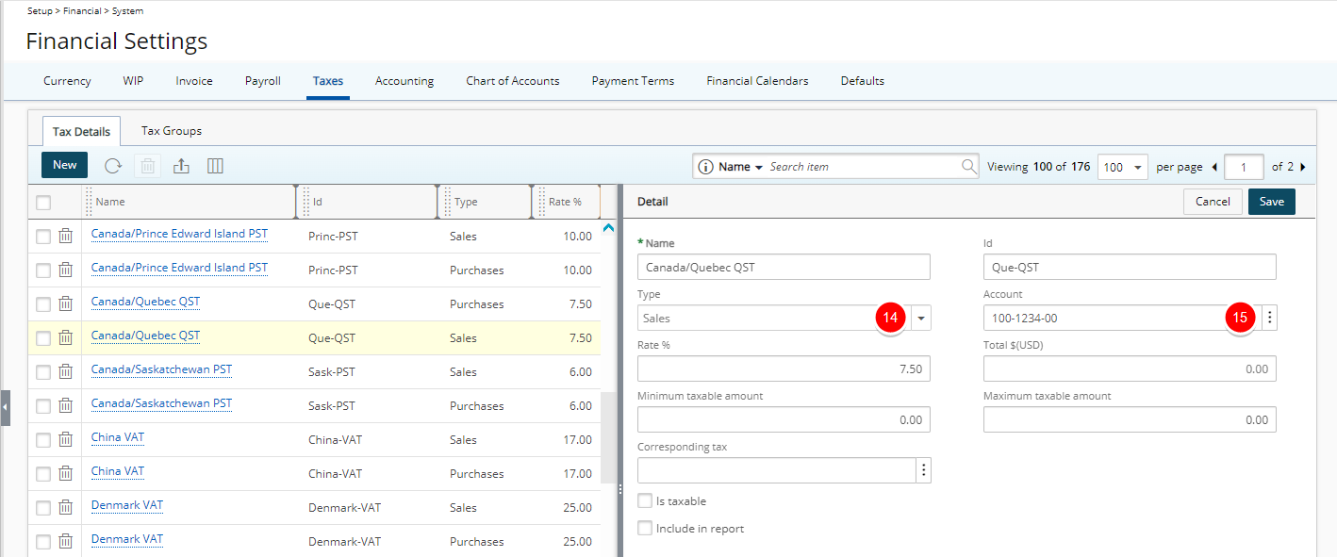The width and height of the screenshot is (1337, 557).
Task: Open the column chooser icon
Action: coord(215,166)
